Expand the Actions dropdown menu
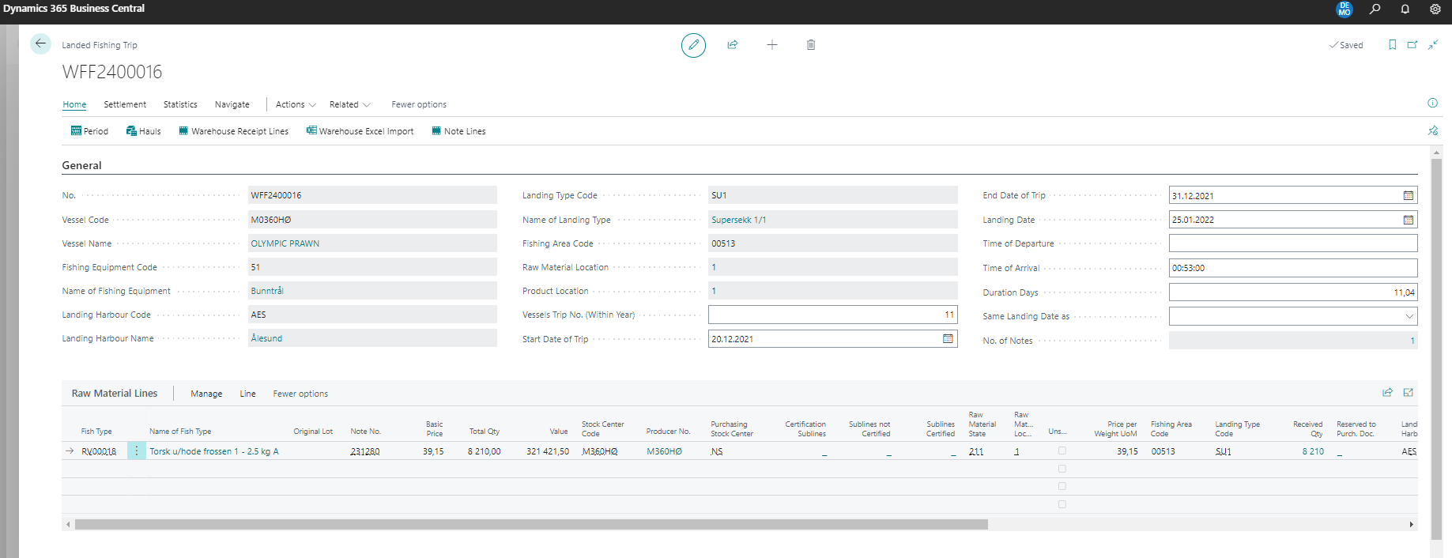1452x558 pixels. (x=296, y=104)
